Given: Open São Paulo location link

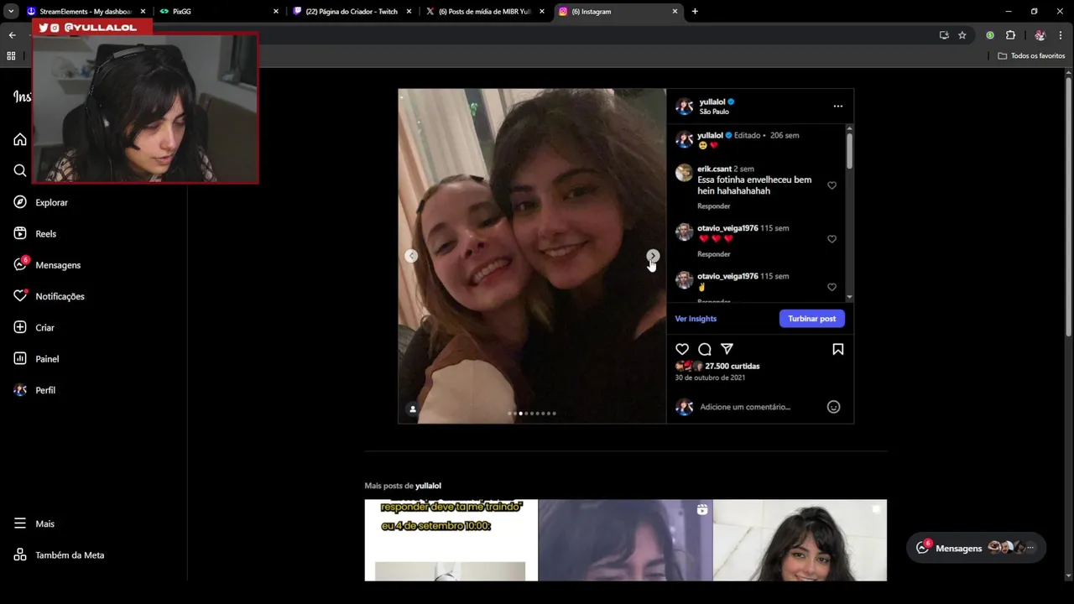Looking at the screenshot, I should pos(714,112).
